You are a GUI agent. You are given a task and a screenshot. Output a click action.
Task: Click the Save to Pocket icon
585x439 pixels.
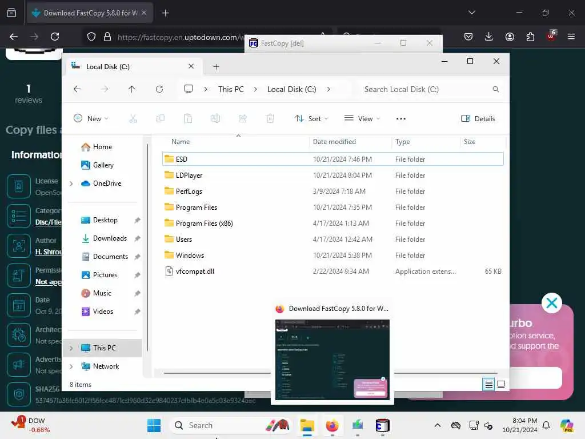468,37
